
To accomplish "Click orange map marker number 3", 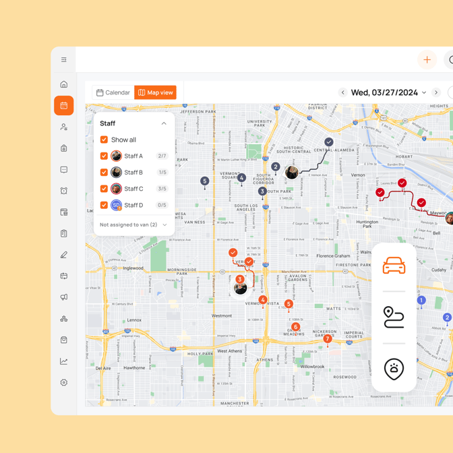I will [x=239, y=279].
